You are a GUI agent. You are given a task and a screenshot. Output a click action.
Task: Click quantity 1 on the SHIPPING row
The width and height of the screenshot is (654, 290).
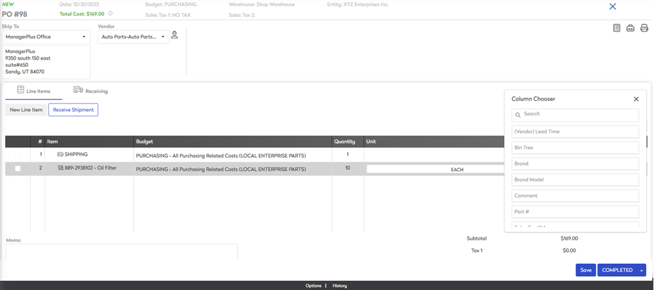pos(348,154)
